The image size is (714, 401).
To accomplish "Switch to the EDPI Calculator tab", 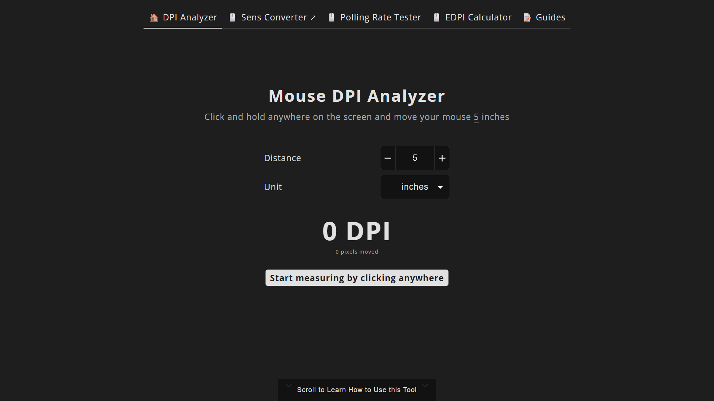I will click(478, 17).
